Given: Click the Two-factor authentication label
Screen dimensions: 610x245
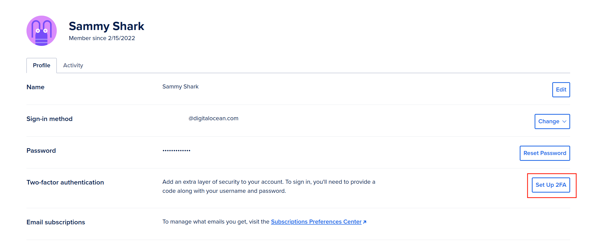Looking at the screenshot, I should [x=65, y=182].
